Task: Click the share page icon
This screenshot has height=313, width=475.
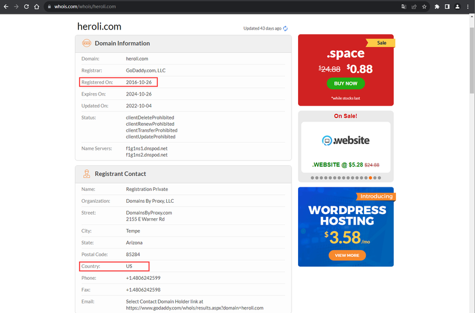Action: point(414,7)
